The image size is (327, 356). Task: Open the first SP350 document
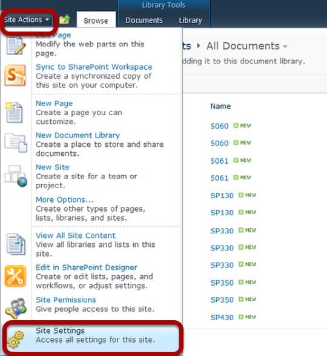[x=222, y=283]
